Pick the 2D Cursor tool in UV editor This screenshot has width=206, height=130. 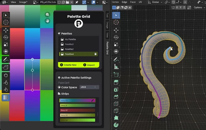[x=6, y=22]
